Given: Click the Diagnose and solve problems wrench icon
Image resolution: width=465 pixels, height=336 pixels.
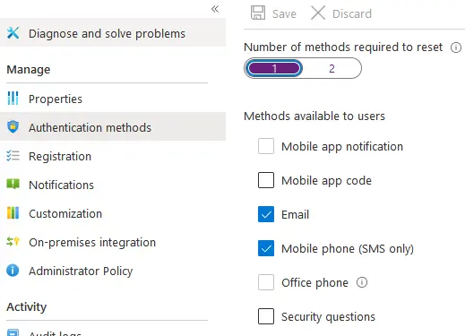Looking at the screenshot, I should (13, 33).
